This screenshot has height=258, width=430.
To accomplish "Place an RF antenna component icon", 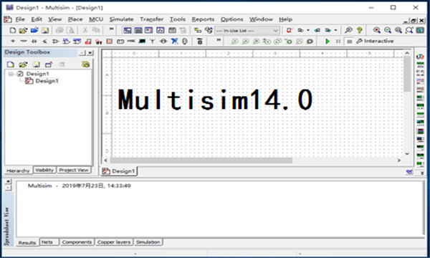I will [x=153, y=41].
